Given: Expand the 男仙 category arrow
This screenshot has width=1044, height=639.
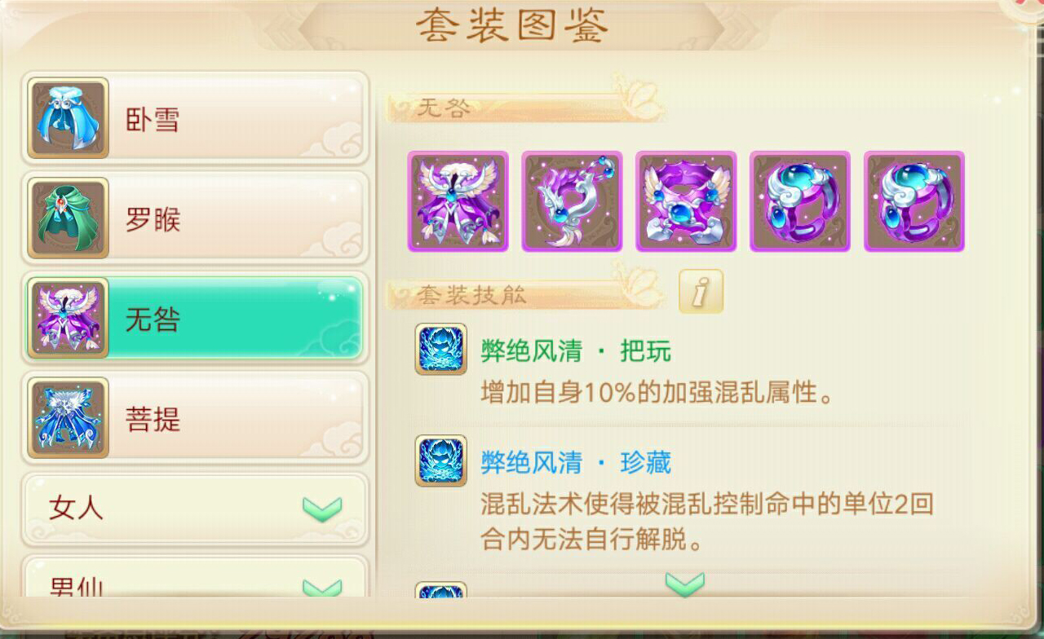Looking at the screenshot, I should [322, 588].
